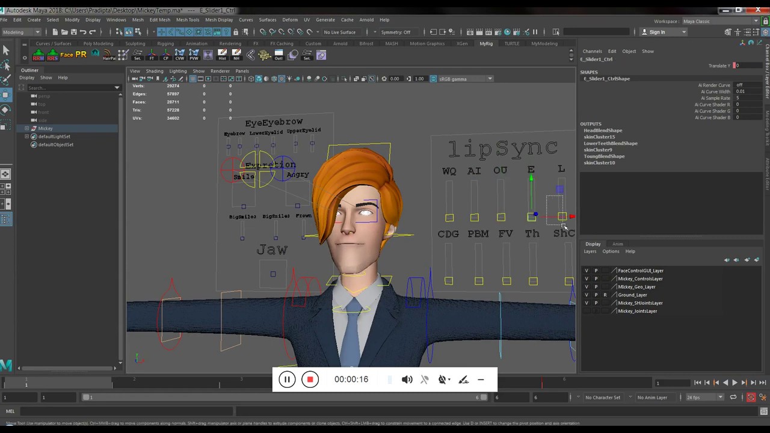
Task: Click the Hist shelf icon
Action: [x=222, y=55]
